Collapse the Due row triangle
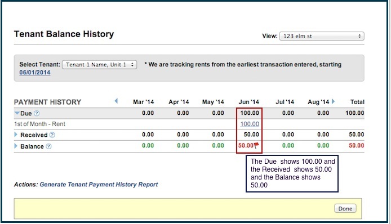This screenshot has width=391, height=224. (17, 113)
